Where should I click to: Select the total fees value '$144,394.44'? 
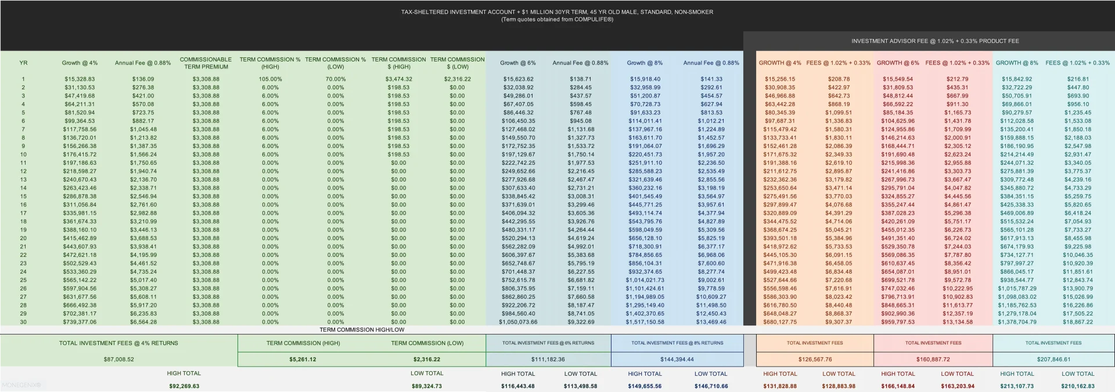[677, 360]
